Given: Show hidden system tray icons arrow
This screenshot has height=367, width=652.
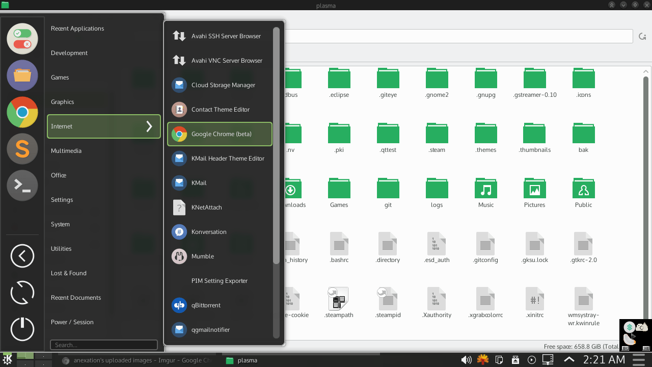Looking at the screenshot, I should tap(568, 360).
